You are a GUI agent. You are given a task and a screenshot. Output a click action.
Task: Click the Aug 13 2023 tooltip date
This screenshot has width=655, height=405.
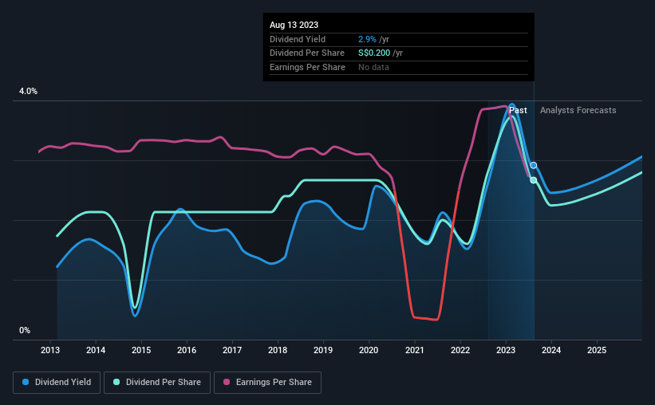tap(294, 25)
